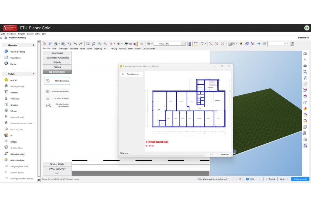Open the Eingabe menu
Viewport: 311px width, 207px height.
pos(22,34)
